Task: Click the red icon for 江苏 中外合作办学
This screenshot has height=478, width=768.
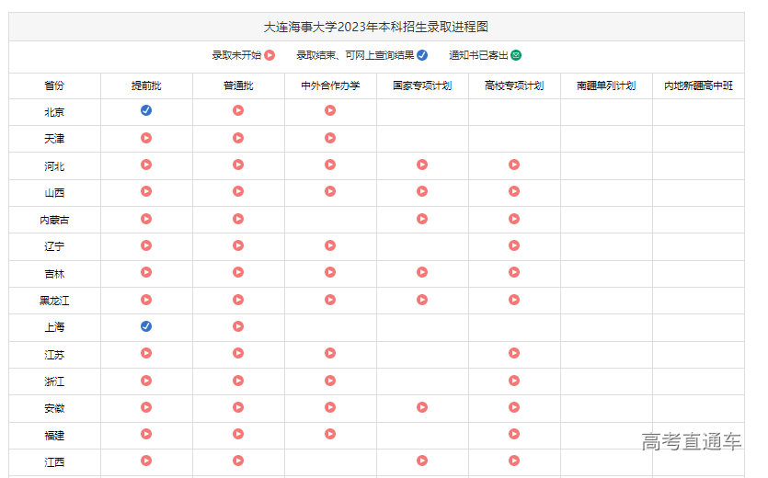Action: pyautogui.click(x=330, y=353)
